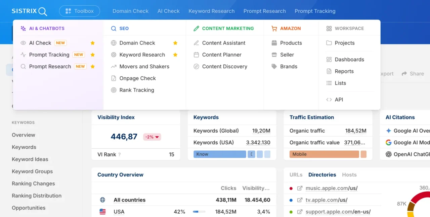Click the Domain Check globe icon

114,43
